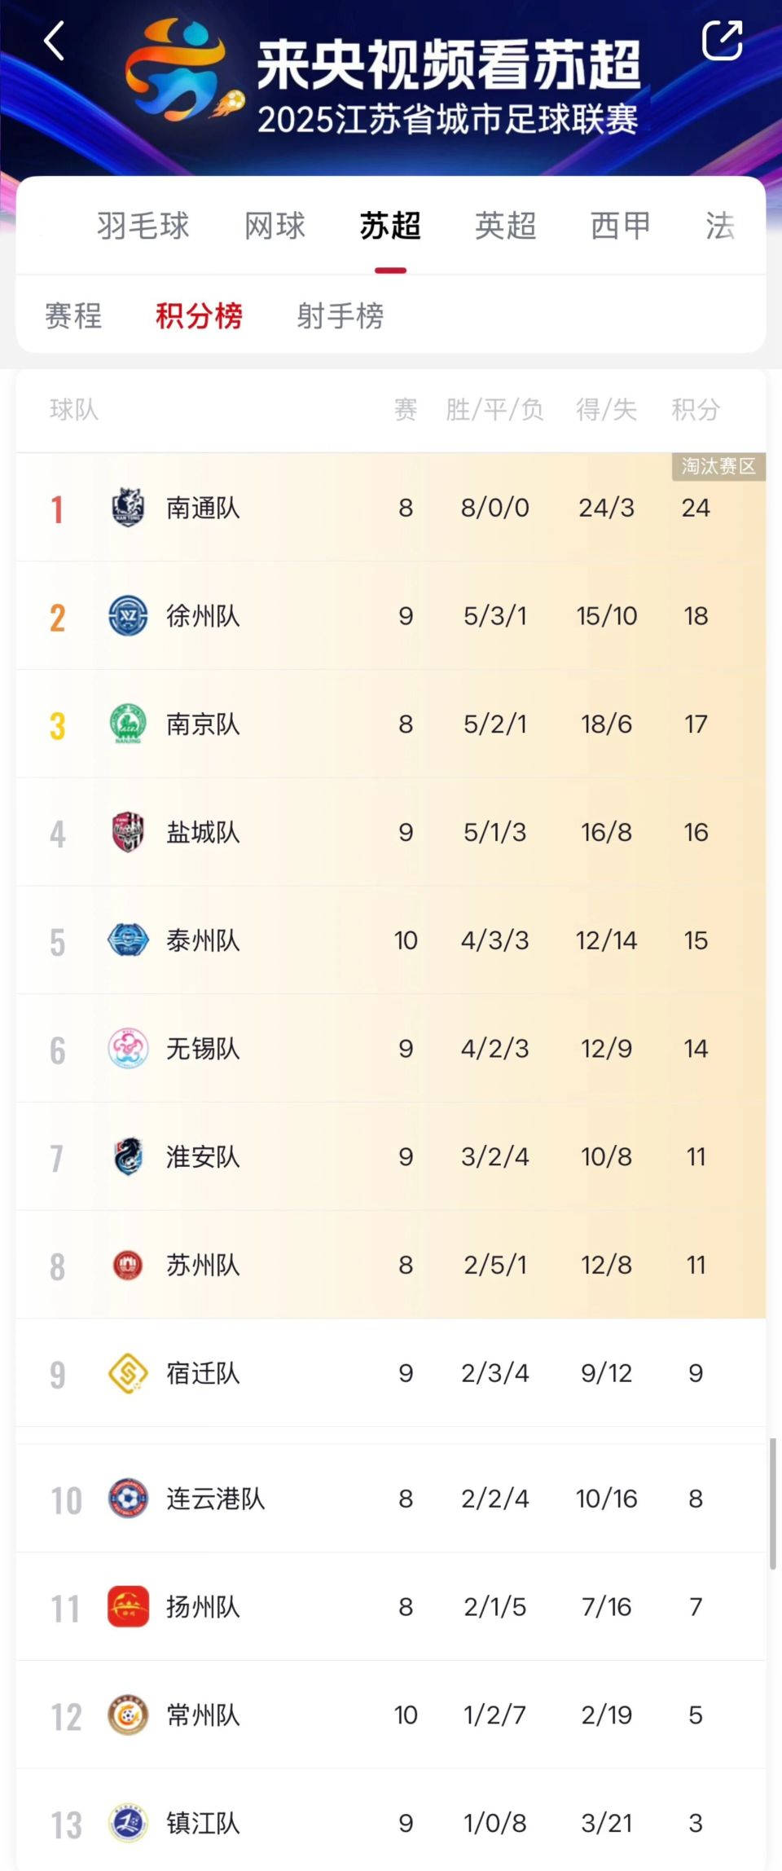Tap the Nanjing team green logo
Image resolution: width=782 pixels, height=1871 pixels.
128,724
